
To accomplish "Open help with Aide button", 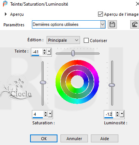I will pyautogui.click(x=104, y=139).
